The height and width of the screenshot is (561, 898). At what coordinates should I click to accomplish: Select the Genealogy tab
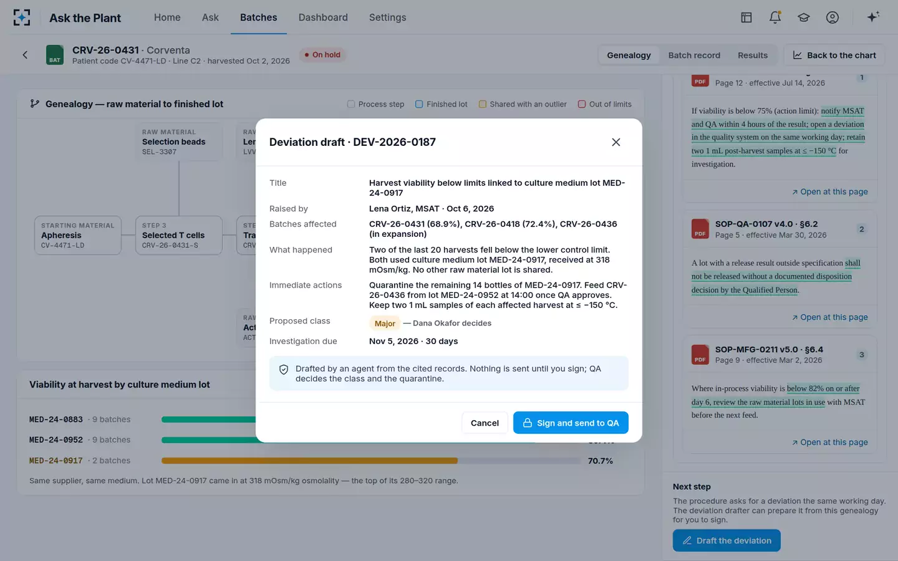[x=629, y=55]
